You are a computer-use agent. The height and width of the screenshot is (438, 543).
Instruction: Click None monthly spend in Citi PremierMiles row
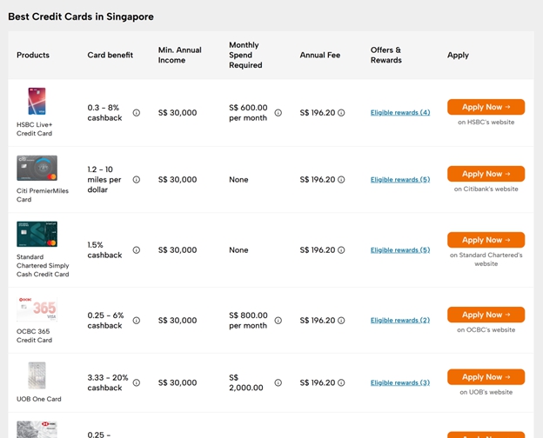tap(238, 180)
